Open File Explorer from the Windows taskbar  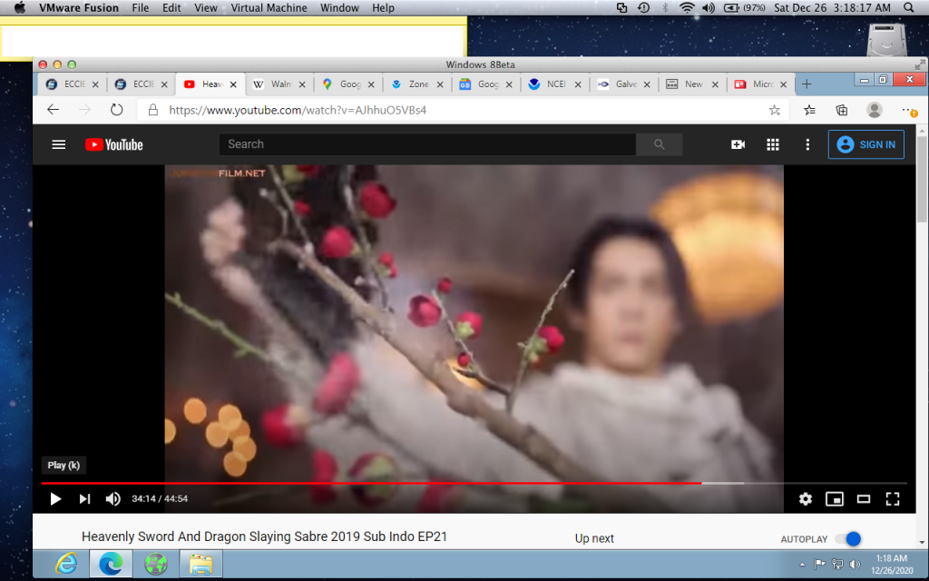pyautogui.click(x=200, y=563)
